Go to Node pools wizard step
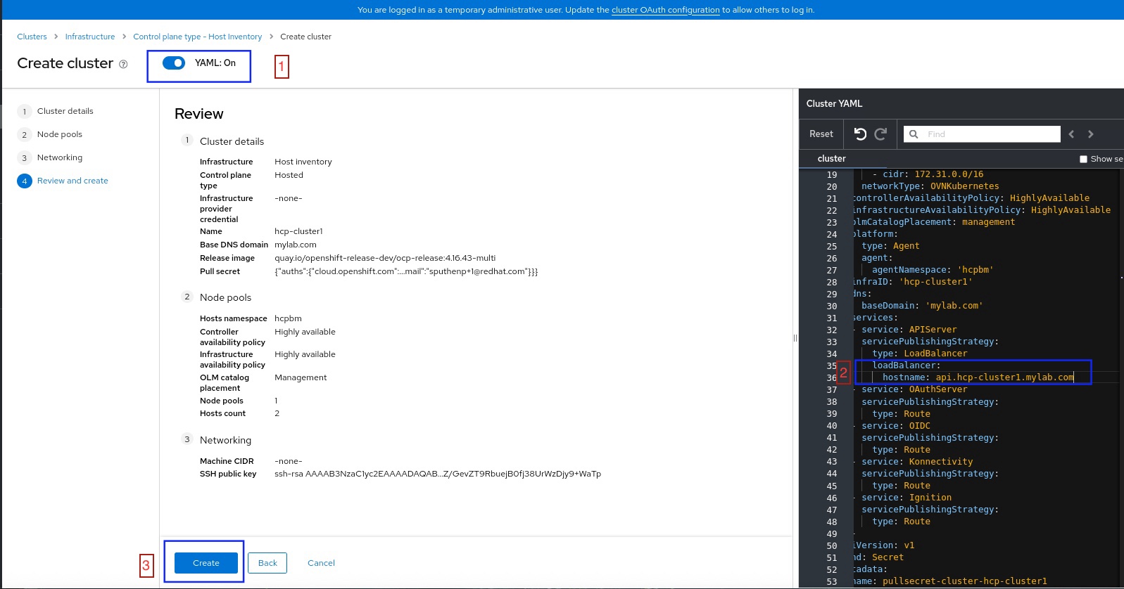 click(x=59, y=134)
